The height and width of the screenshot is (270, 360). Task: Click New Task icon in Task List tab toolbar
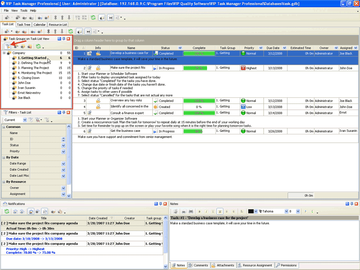(x=7, y=31)
